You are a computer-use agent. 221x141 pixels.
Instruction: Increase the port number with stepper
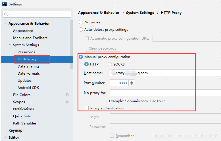point(132,82)
